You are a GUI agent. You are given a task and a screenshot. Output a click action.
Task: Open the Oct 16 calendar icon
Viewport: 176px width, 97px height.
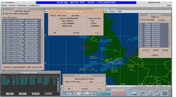[x=72, y=93]
